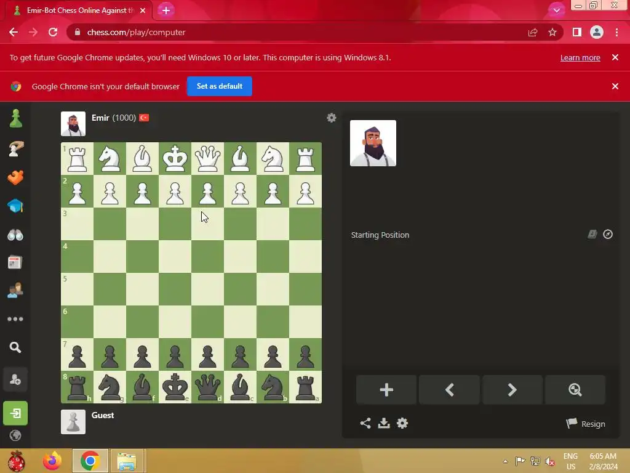Click the Guest player name

click(x=103, y=415)
